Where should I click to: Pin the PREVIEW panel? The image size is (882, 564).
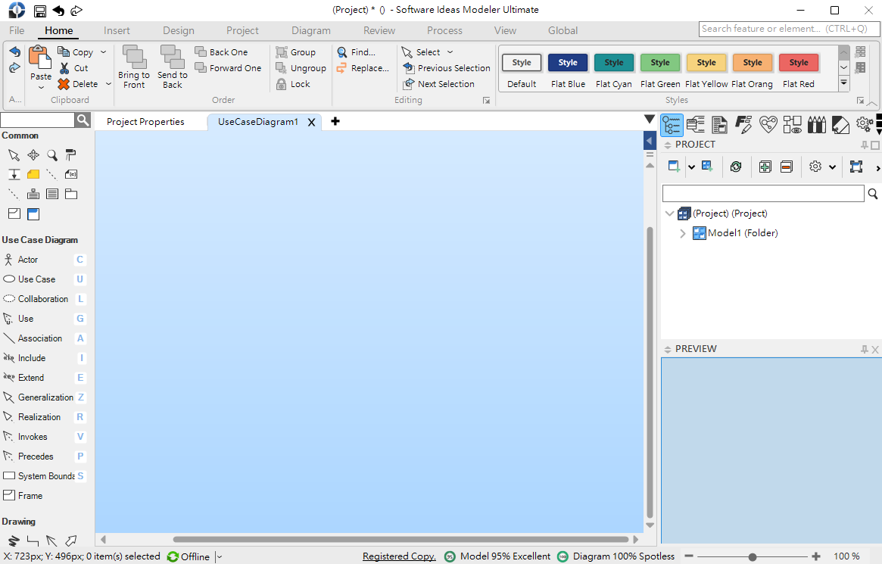(x=865, y=349)
